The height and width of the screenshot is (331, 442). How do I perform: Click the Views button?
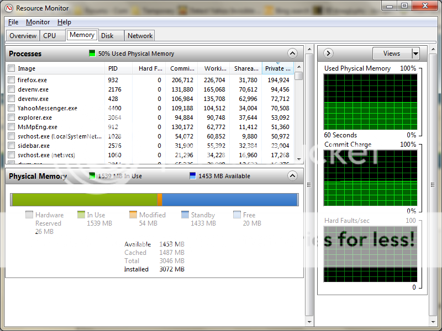[391, 54]
